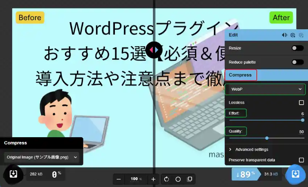The image size is (308, 187).
Task: Enable the Reduce palette toggle
Action: coord(297,62)
